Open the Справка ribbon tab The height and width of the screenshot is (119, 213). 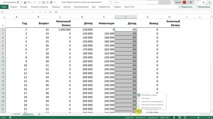[x=117, y=7]
